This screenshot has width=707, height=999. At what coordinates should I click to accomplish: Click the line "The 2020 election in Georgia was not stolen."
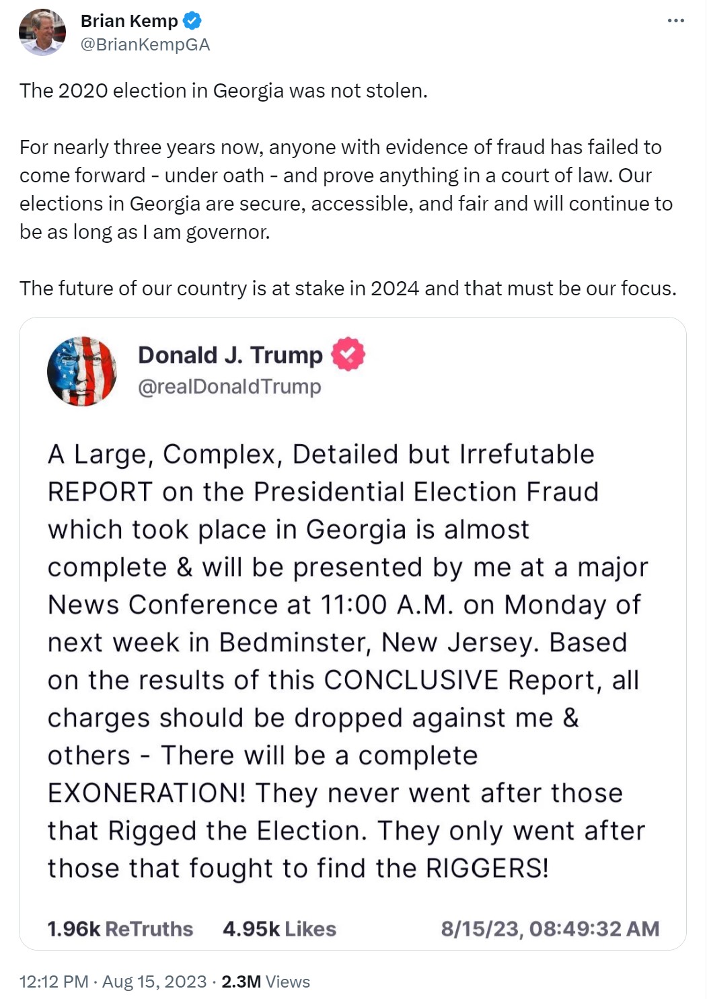coord(223,91)
